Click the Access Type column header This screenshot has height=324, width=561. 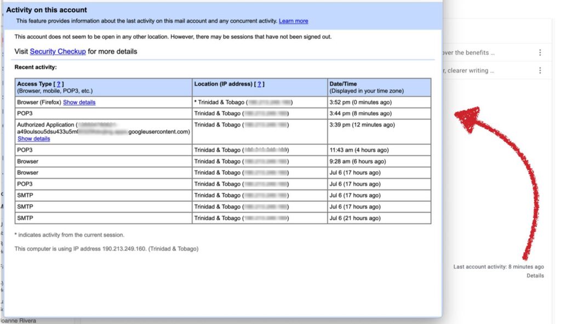tap(36, 84)
